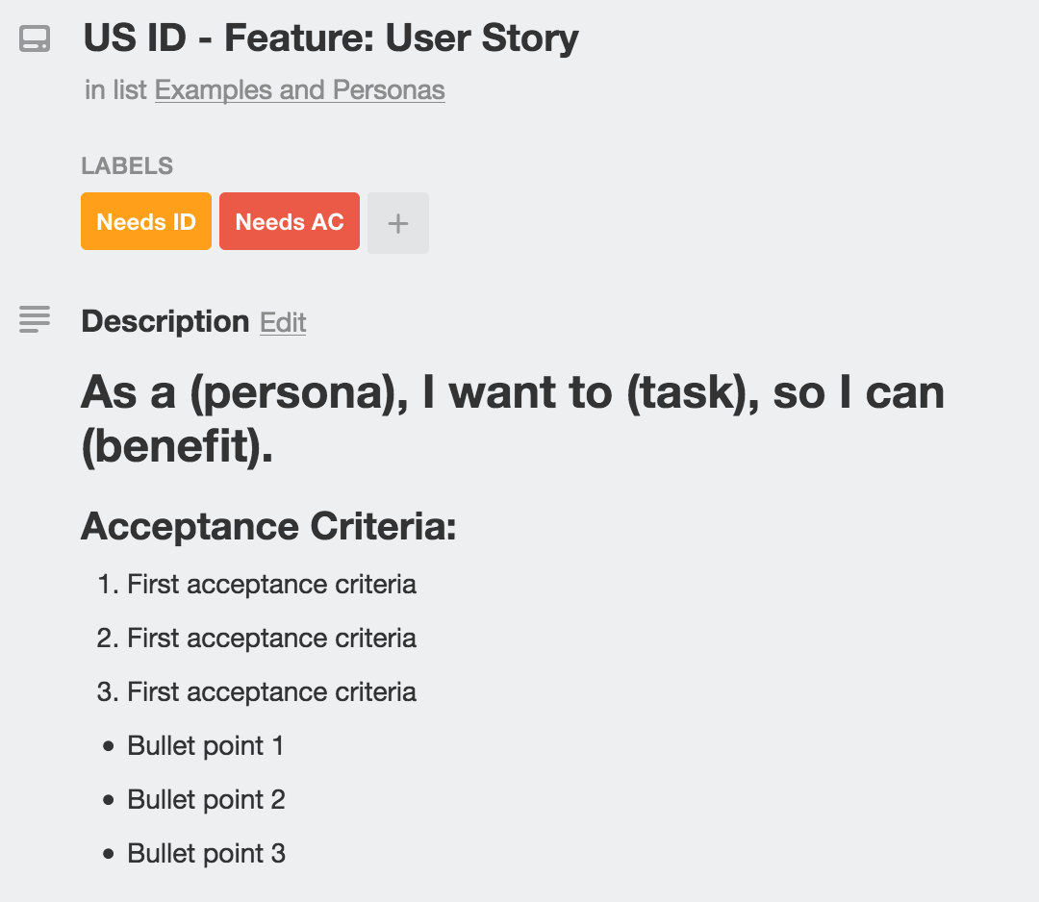Click the third numbered acceptance criteria
The image size is (1039, 902).
click(x=271, y=691)
